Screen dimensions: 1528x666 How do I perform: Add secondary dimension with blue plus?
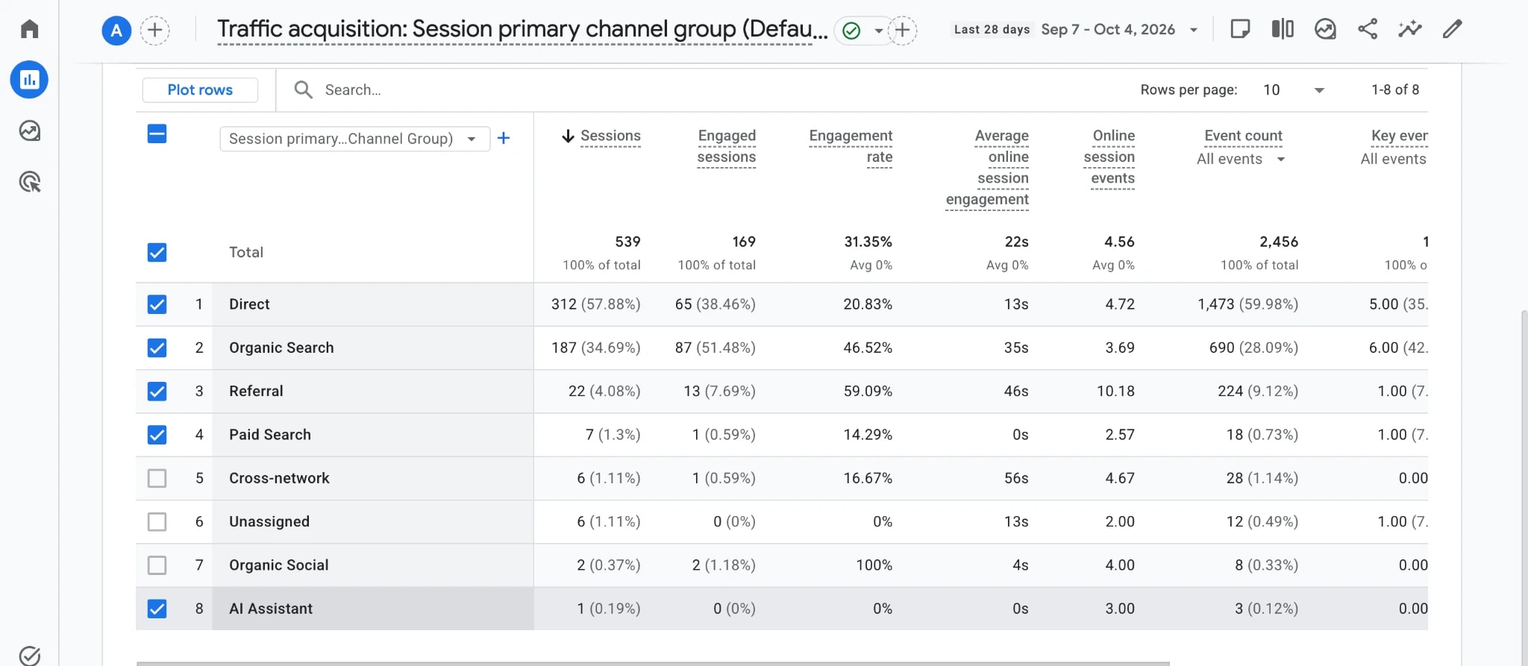[x=504, y=138]
